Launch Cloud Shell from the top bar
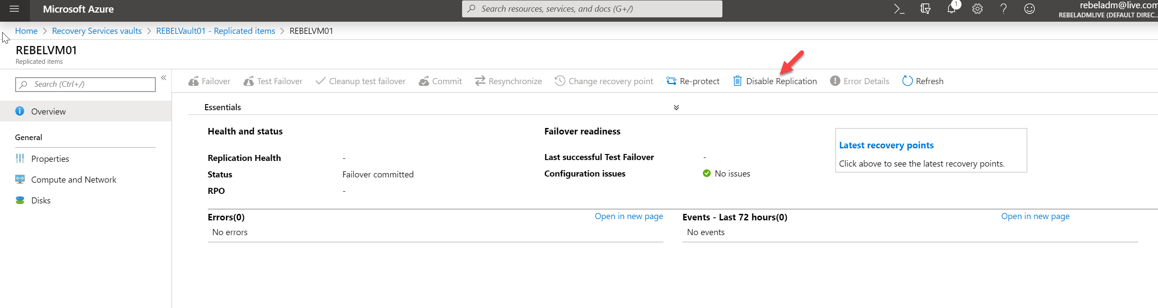The width and height of the screenshot is (1158, 308). (x=899, y=9)
